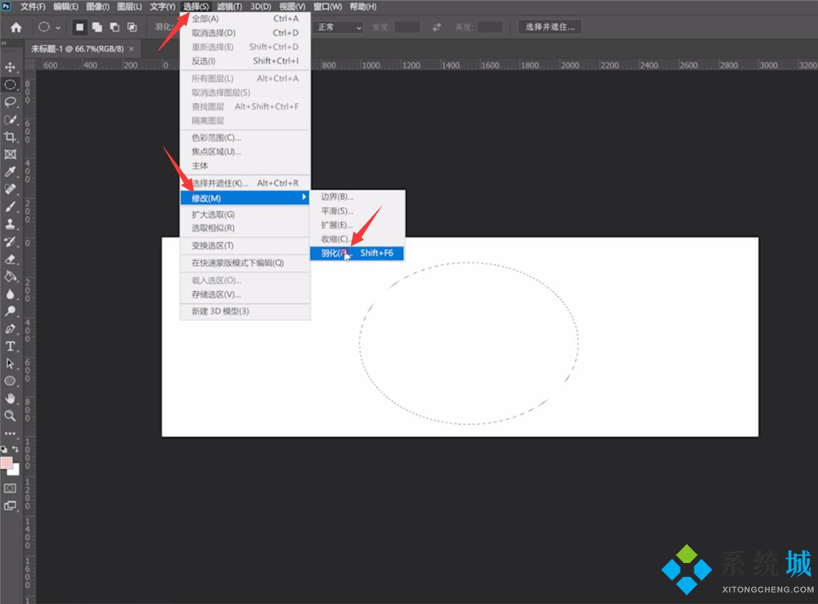Select the Hand tool
818x604 pixels.
11,399
